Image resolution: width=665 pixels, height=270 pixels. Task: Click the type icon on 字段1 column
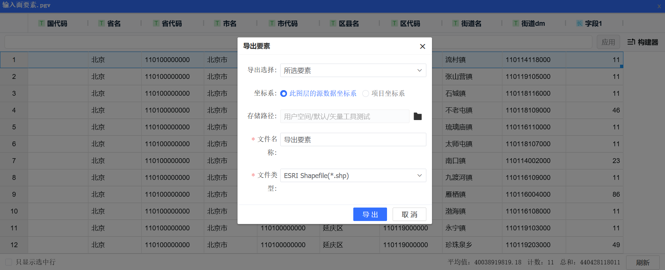point(580,24)
